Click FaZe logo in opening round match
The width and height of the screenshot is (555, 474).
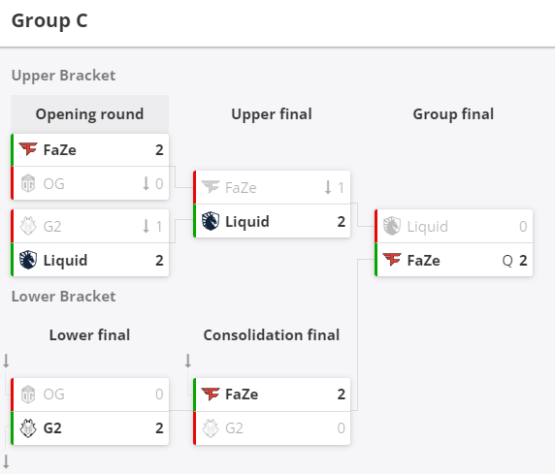click(28, 149)
